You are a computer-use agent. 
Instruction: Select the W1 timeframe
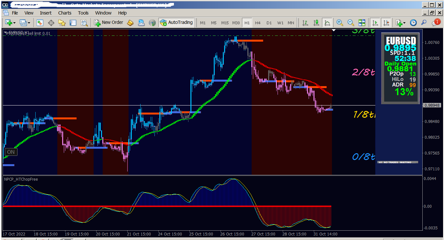pyautogui.click(x=280, y=23)
